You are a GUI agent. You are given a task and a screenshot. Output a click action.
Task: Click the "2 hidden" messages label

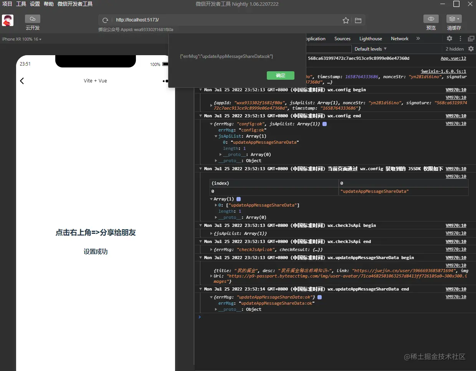tap(455, 49)
